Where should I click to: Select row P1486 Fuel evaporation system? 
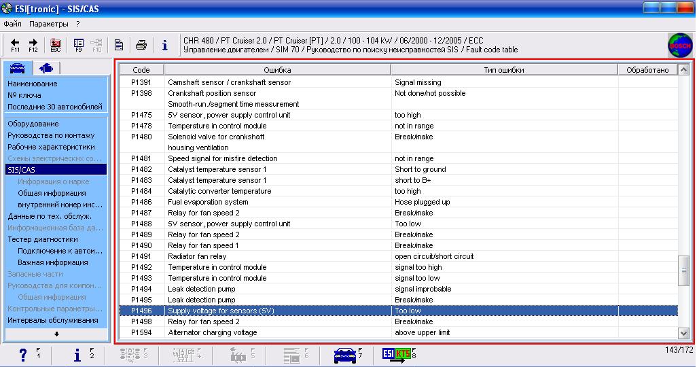coord(399,202)
